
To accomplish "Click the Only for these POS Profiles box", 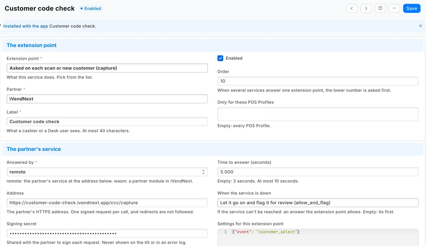I will click(x=318, y=114).
